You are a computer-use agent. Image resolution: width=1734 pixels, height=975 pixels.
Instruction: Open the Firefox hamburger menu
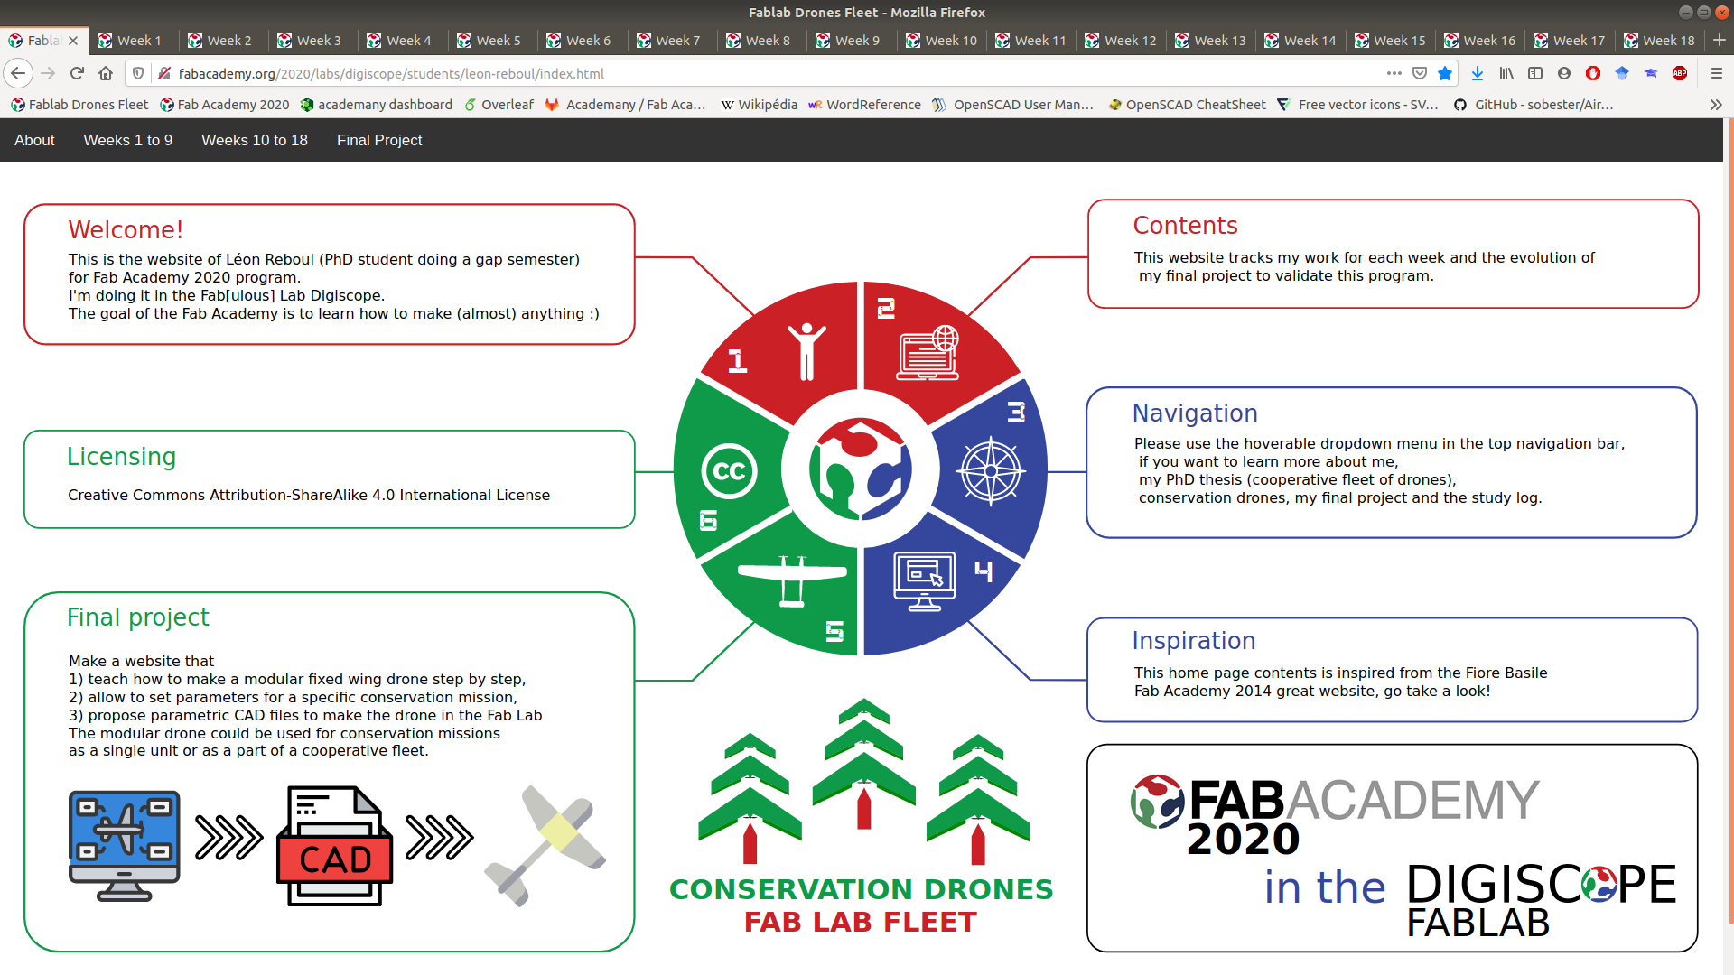(1716, 73)
